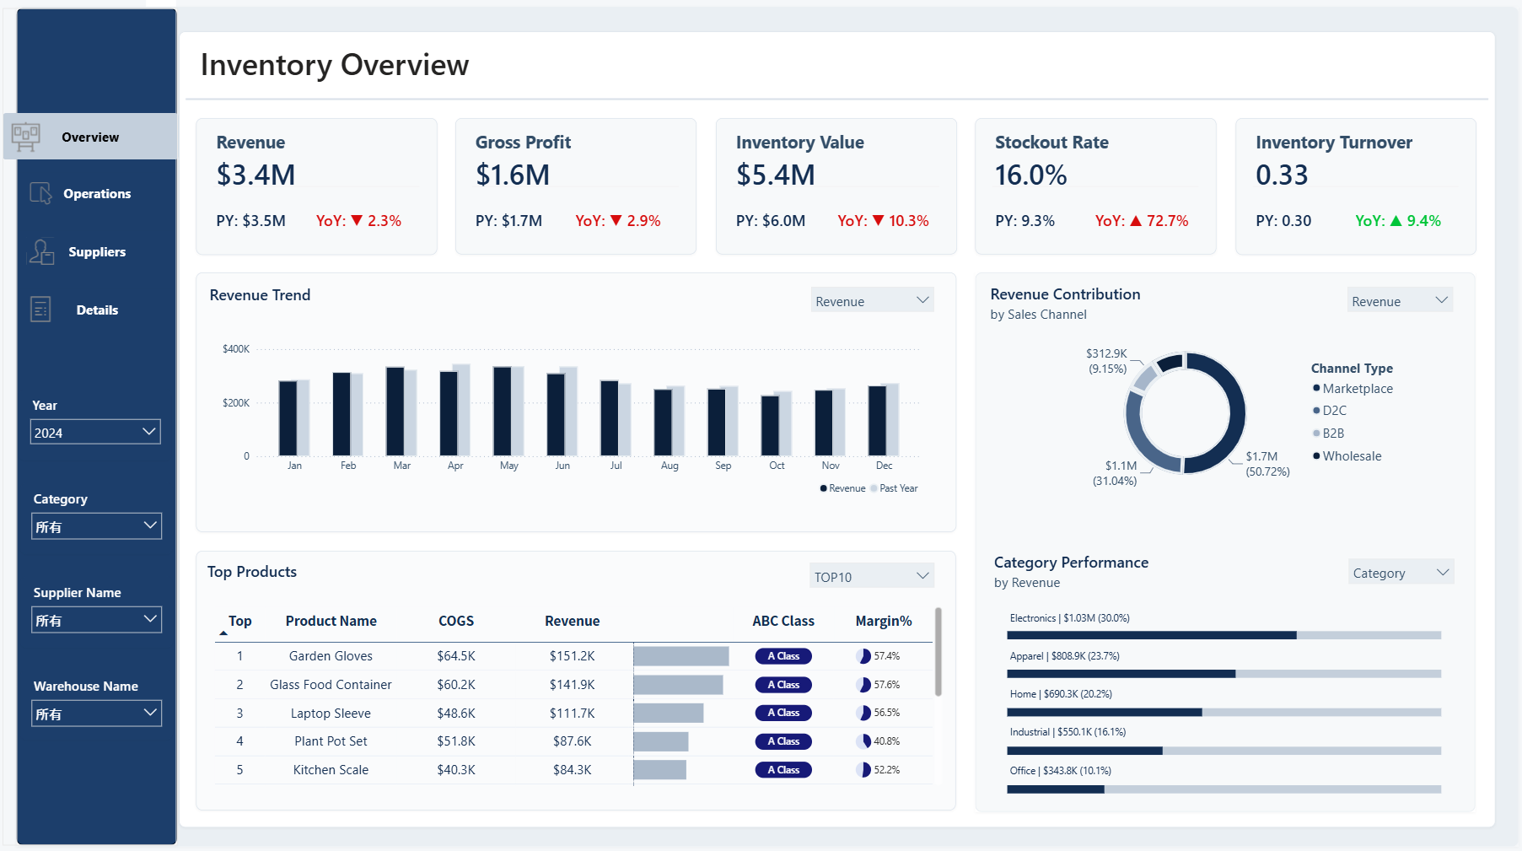Expand the TOP10 dropdown in Top Products
Viewport: 1522px width, 851px height.
click(872, 576)
